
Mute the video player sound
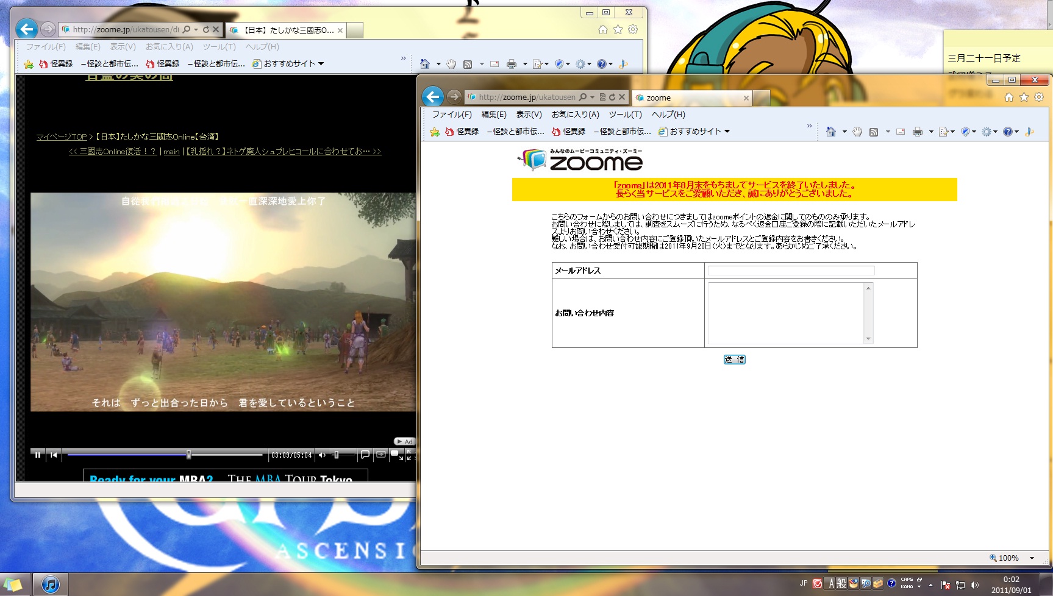(x=322, y=455)
